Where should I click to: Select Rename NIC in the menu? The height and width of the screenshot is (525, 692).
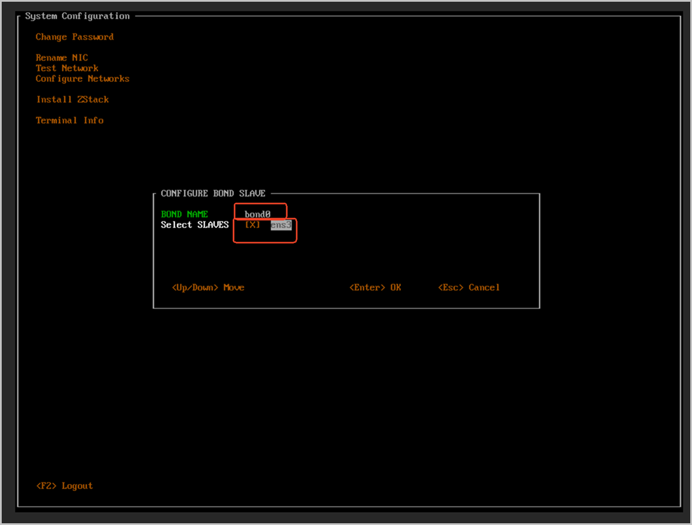(62, 58)
